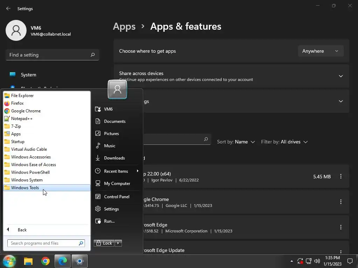Open the Windows System folder
This screenshot has width=358, height=268.
(47, 180)
